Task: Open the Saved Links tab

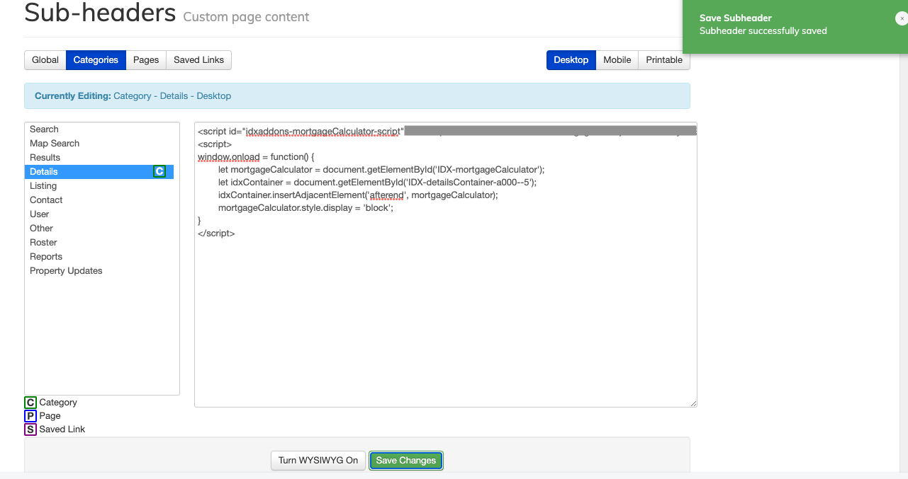Action: pos(198,60)
